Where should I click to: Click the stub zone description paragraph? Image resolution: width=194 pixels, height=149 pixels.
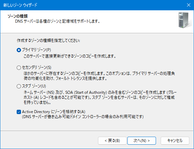point(100,97)
